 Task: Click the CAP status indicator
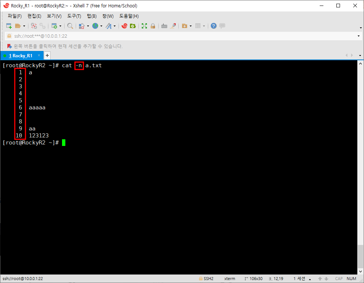[339, 279]
